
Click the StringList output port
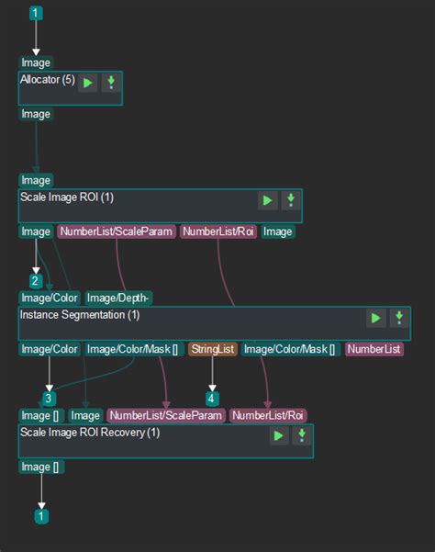click(x=212, y=349)
